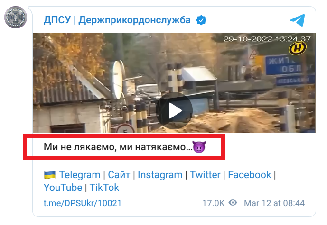The image size is (327, 225).
Task: Open the Сайт link
Action: tap(119, 175)
